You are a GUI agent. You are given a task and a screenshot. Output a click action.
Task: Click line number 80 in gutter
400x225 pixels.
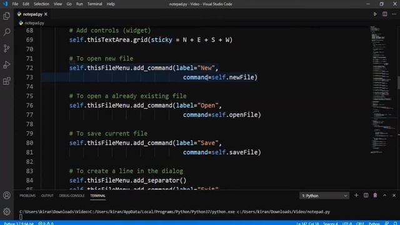pos(29,143)
